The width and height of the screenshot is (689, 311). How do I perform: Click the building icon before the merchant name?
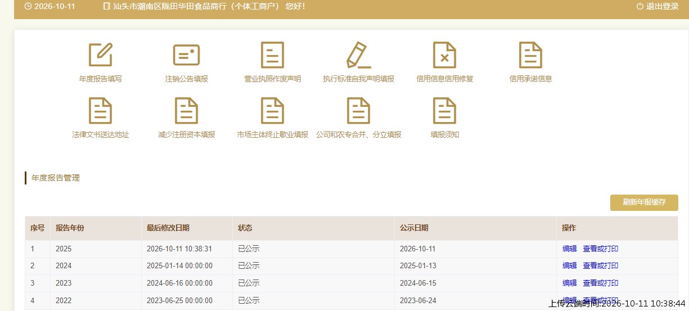(x=107, y=6)
